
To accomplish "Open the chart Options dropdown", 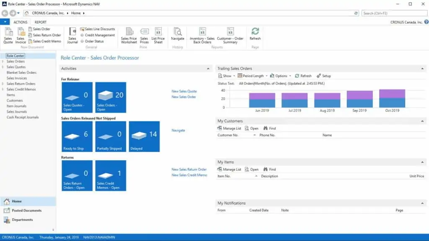I will [x=280, y=76].
